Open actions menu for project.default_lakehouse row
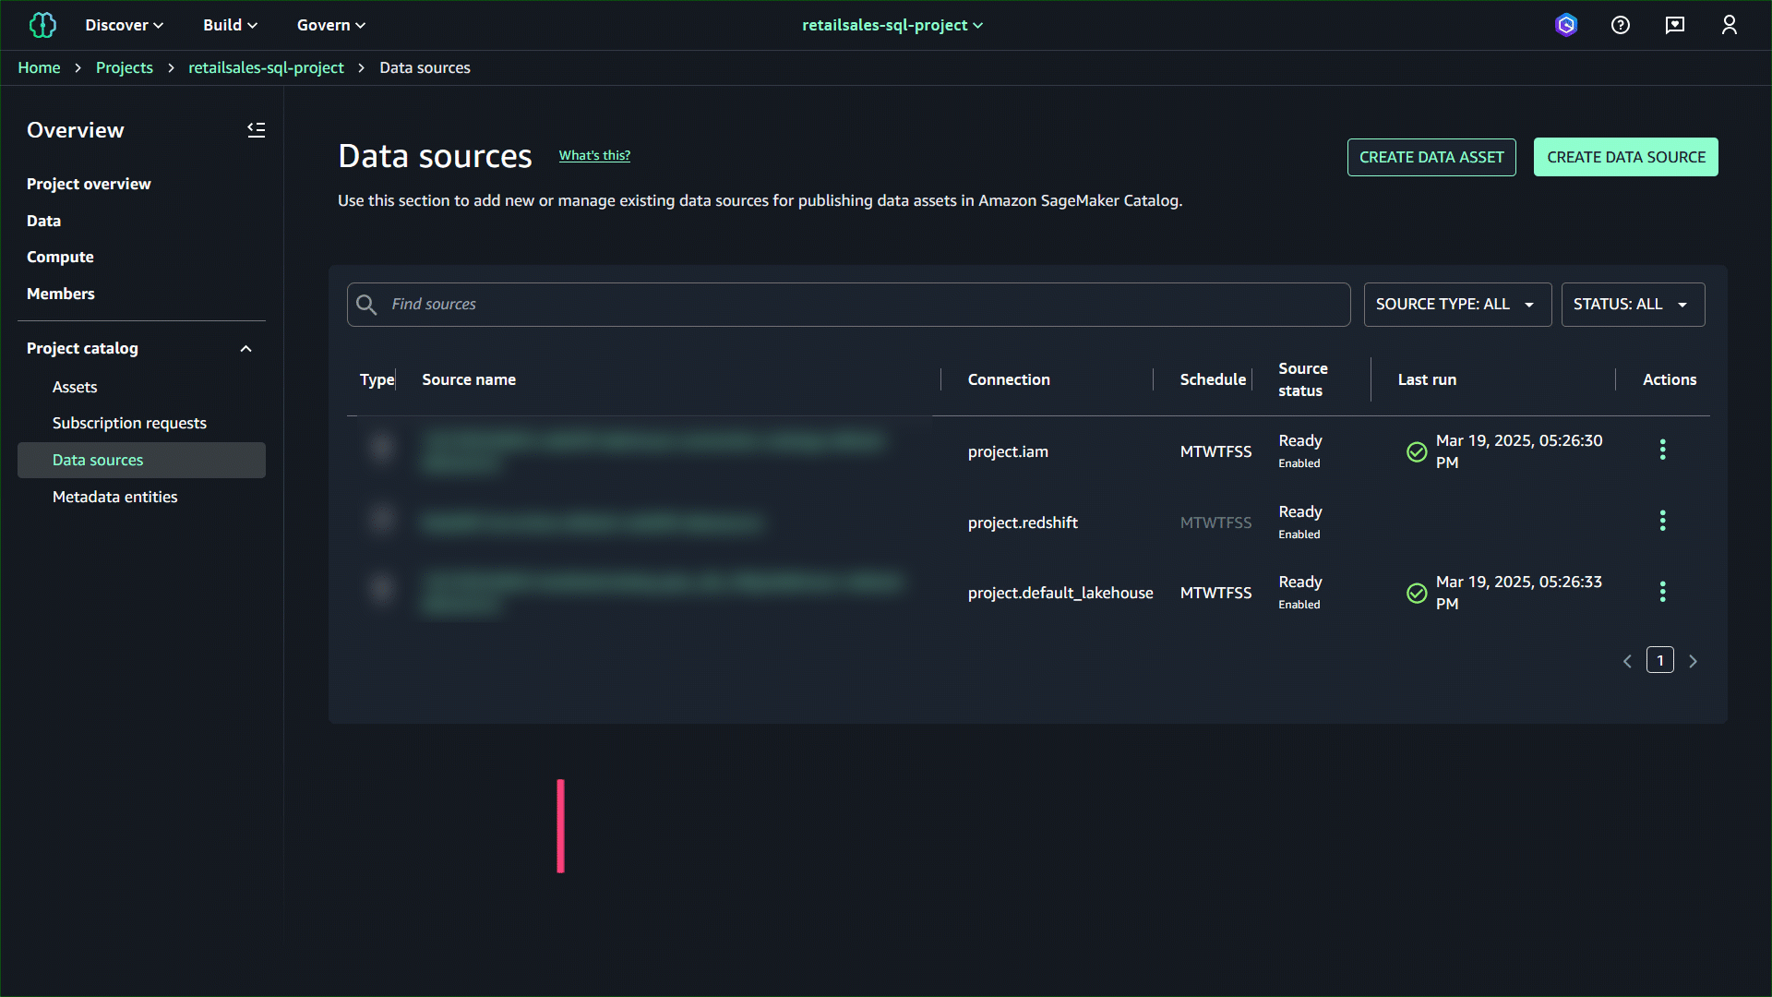The height and width of the screenshot is (997, 1772). tap(1662, 592)
